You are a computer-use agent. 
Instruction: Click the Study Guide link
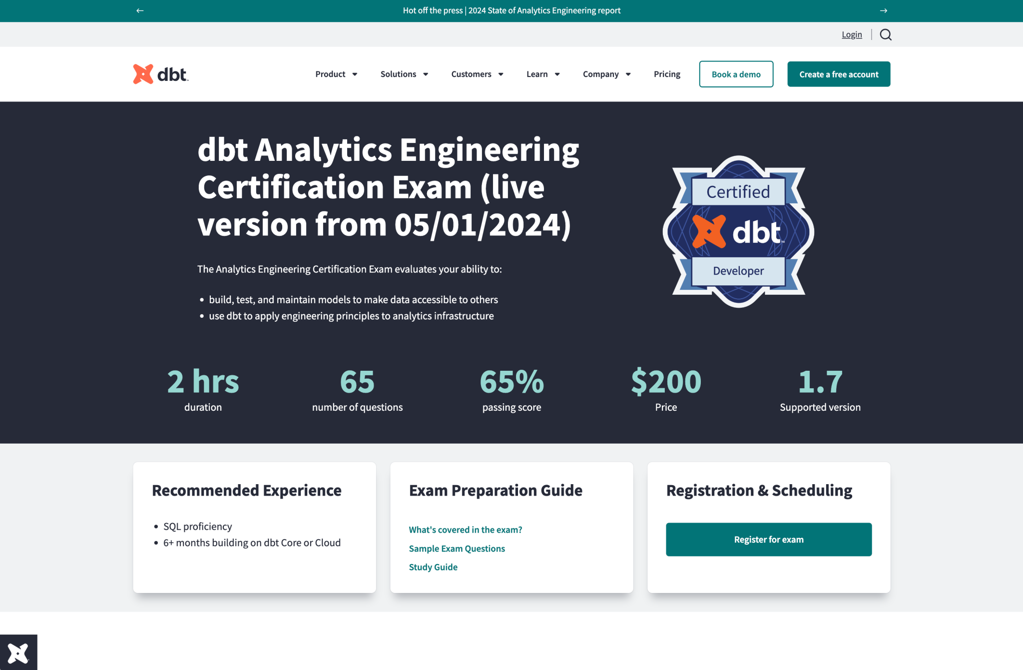(x=433, y=567)
